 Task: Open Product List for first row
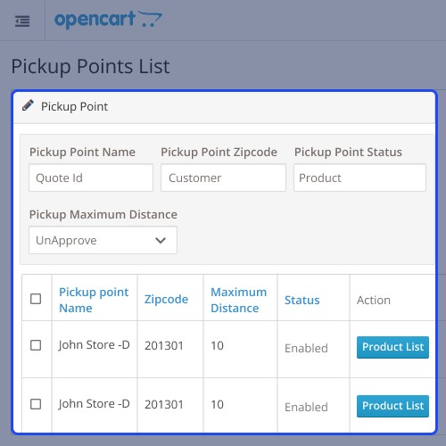coord(392,347)
